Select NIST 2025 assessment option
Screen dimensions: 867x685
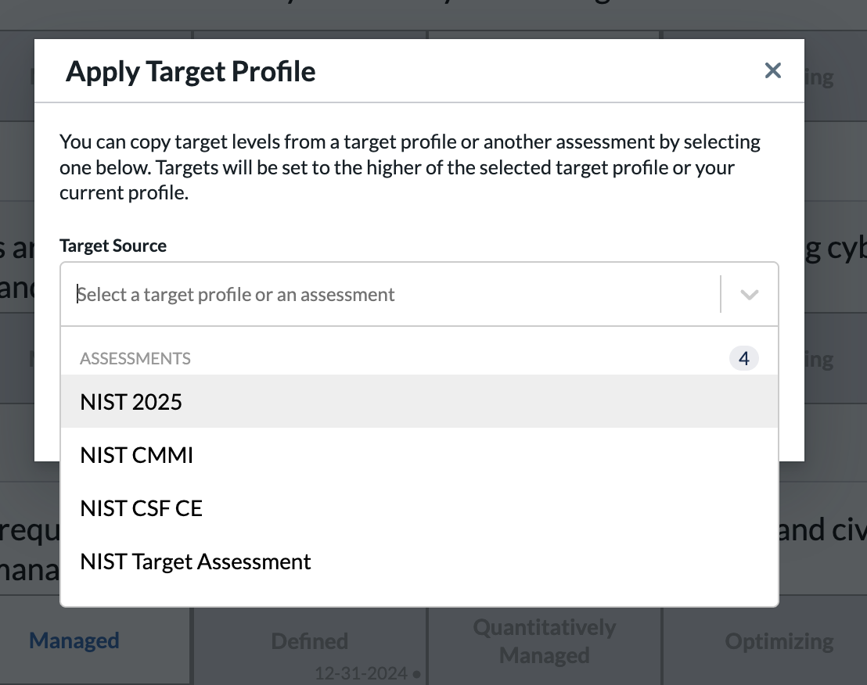[x=419, y=402]
